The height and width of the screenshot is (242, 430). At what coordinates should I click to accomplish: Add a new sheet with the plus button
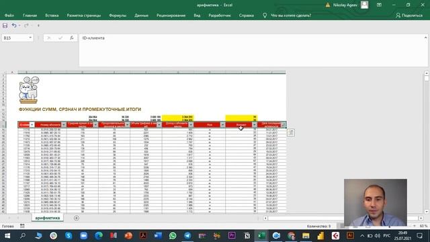click(77, 218)
